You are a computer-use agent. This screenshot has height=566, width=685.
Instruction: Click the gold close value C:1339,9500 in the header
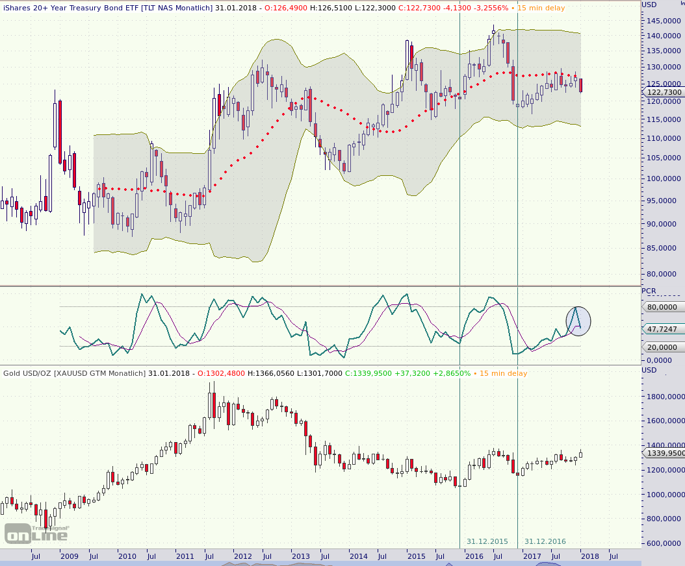pos(368,373)
